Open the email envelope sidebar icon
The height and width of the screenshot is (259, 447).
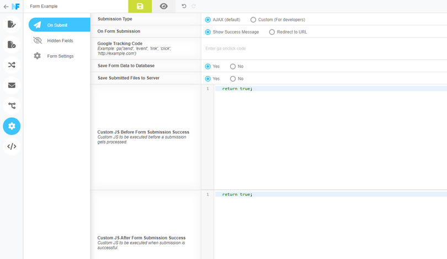click(12, 85)
